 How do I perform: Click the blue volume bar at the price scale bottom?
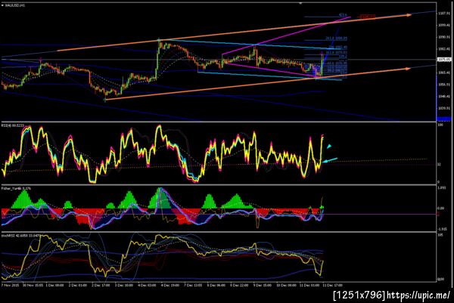[x=443, y=119]
